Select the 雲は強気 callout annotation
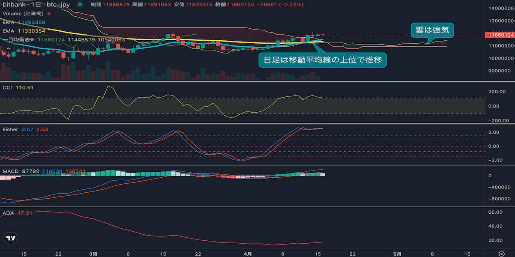This screenshot has width=515, height=257. point(432,30)
